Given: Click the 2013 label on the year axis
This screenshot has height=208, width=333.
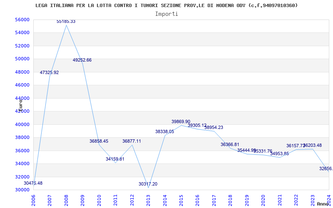Looking at the screenshot, I should pos(148,201).
